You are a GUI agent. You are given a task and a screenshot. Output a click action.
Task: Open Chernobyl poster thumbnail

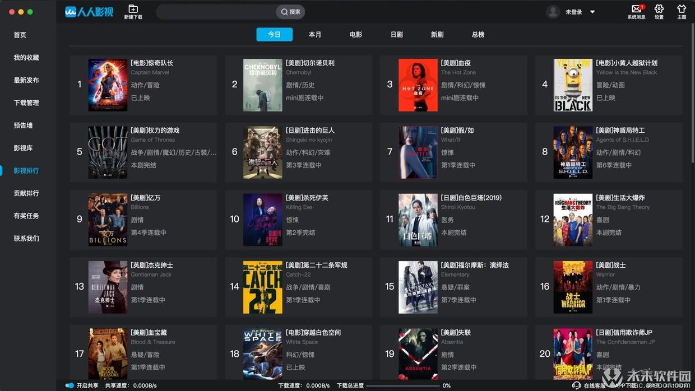(x=263, y=85)
